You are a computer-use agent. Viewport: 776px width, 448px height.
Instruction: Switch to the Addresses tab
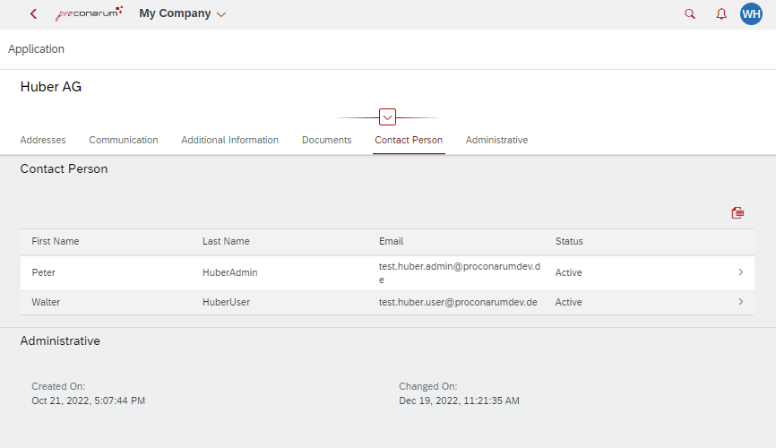43,140
